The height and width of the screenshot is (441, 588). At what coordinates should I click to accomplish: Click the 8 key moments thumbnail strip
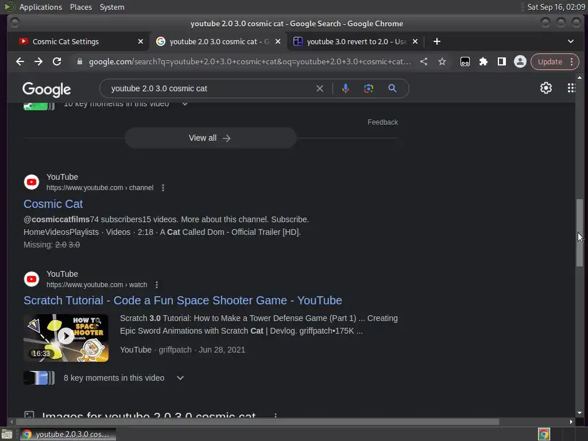39,378
